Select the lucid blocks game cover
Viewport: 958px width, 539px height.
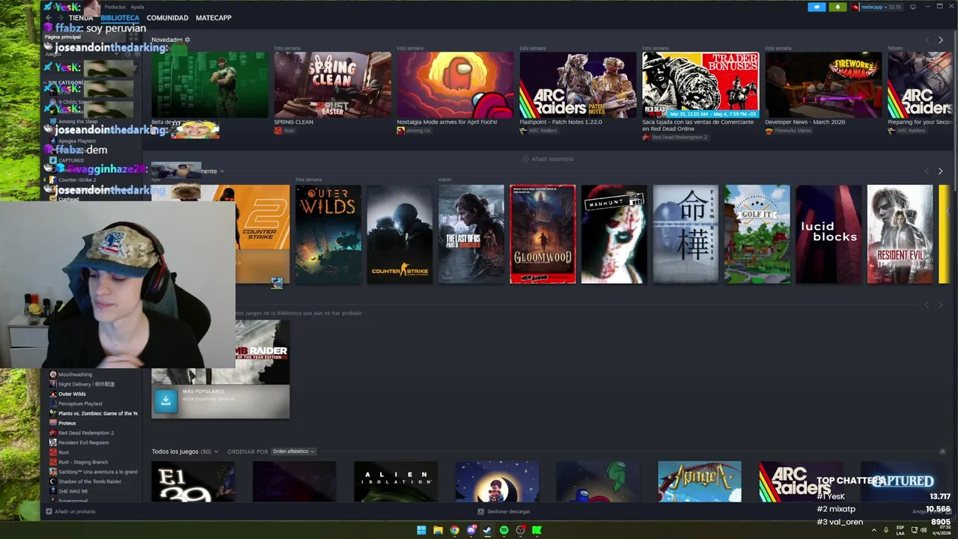pyautogui.click(x=829, y=234)
